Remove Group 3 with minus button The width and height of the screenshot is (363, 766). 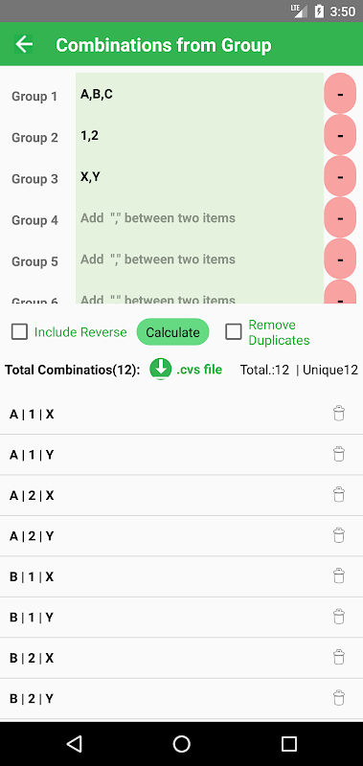tap(340, 176)
